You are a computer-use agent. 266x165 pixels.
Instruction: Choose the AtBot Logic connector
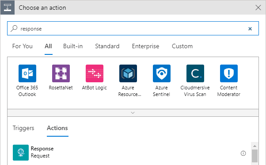pos(95,73)
